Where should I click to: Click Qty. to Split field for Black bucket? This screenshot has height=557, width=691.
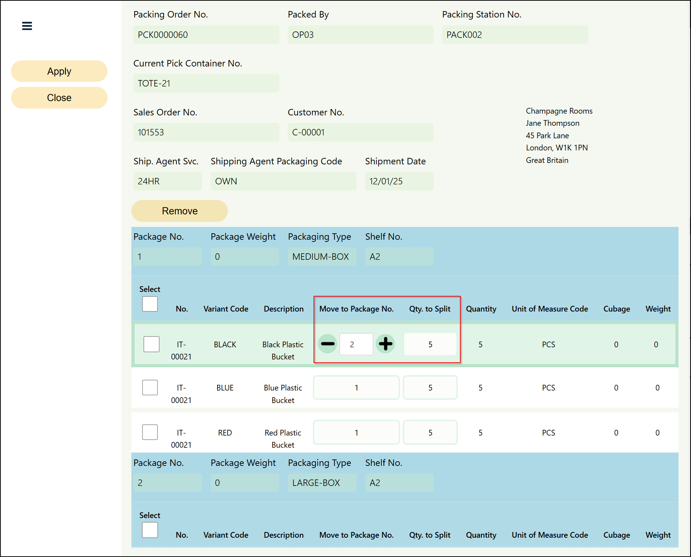pyautogui.click(x=430, y=344)
